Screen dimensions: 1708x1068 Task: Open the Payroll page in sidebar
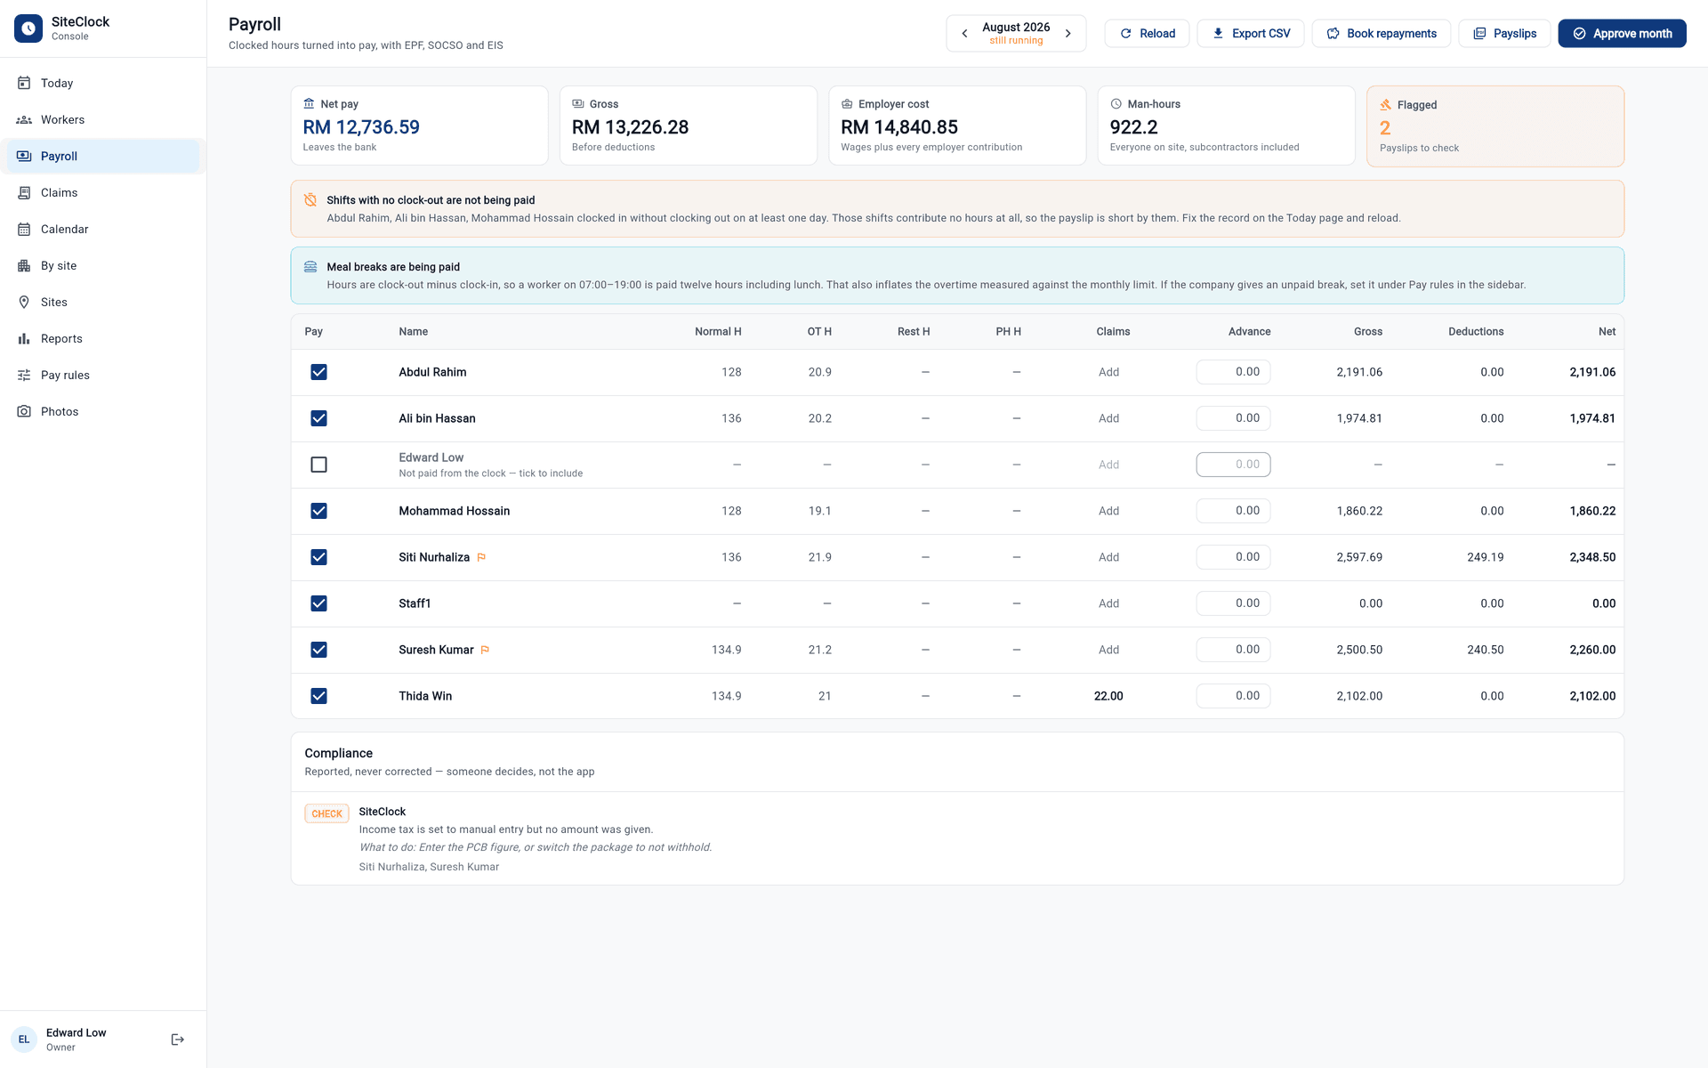(103, 156)
